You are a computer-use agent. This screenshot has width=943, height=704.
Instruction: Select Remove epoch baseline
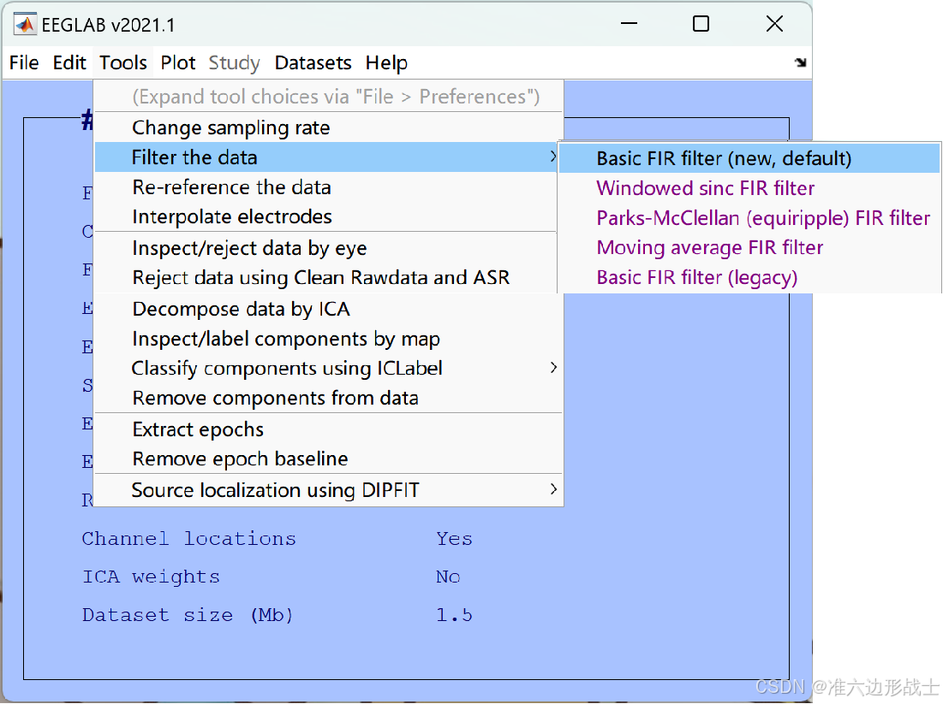pos(328,458)
